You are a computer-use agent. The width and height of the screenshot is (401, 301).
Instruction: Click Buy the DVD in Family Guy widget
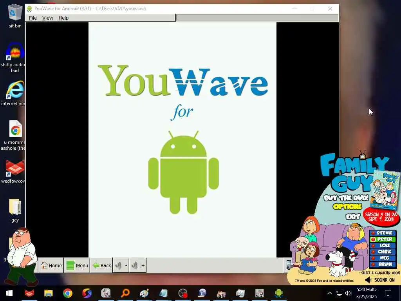346,198
